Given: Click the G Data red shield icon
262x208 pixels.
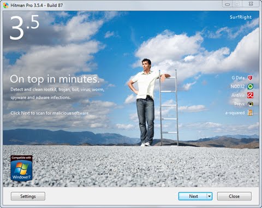Looking at the screenshot, I should click(x=251, y=78).
